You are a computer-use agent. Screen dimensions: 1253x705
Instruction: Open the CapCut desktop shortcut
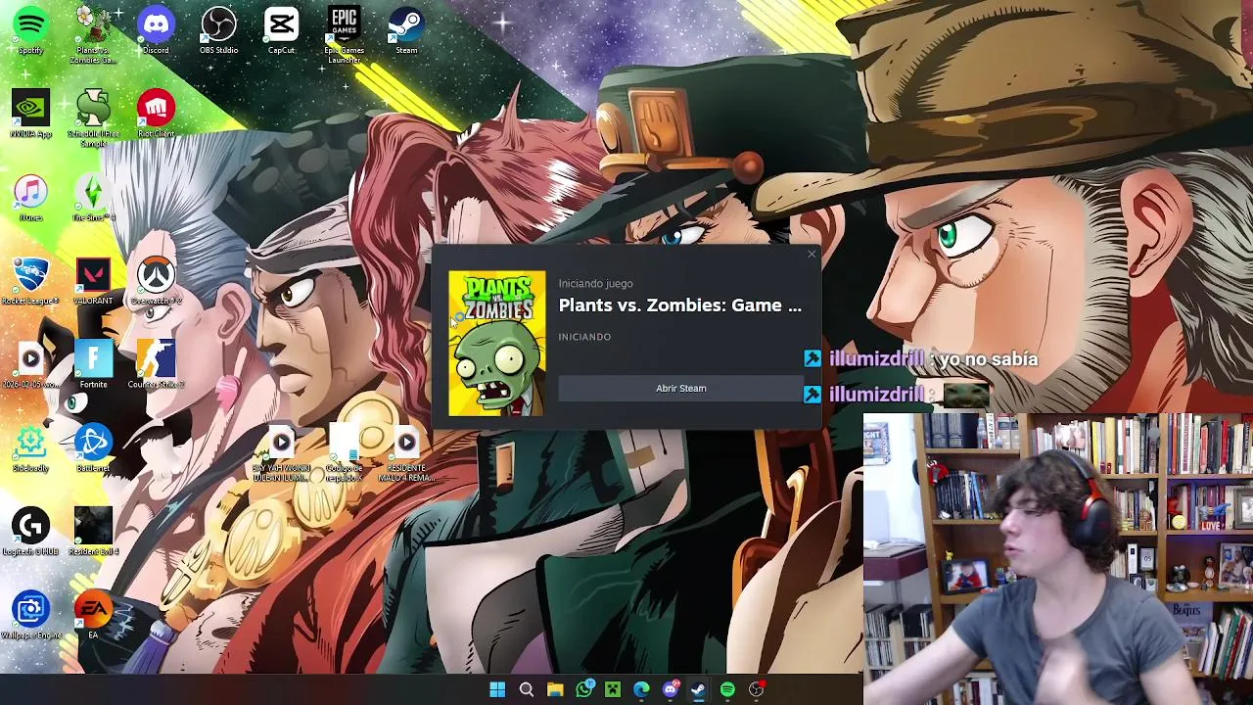[281, 30]
